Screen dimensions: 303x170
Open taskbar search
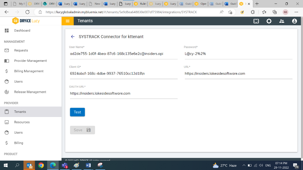tap(17, 165)
